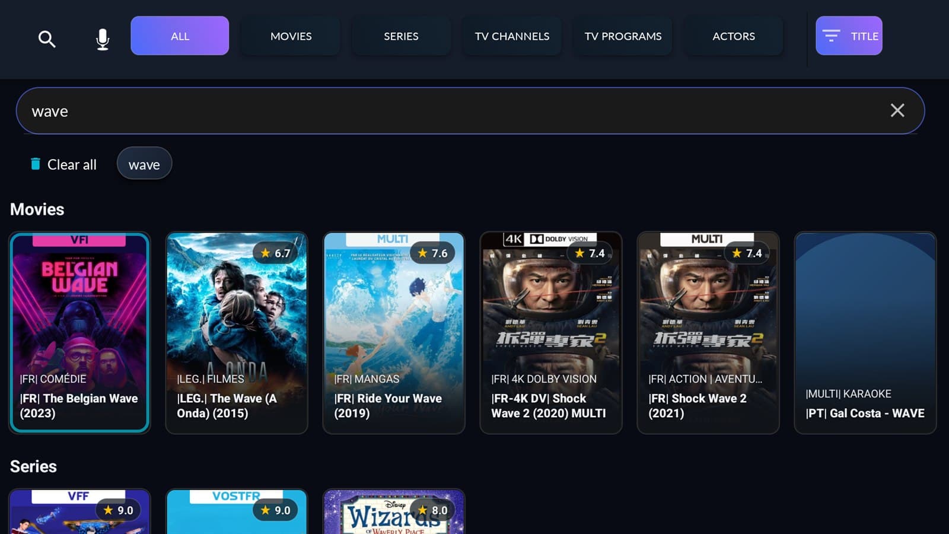Open the ACTORS tab
This screenshot has width=949, height=534.
pos(733,36)
